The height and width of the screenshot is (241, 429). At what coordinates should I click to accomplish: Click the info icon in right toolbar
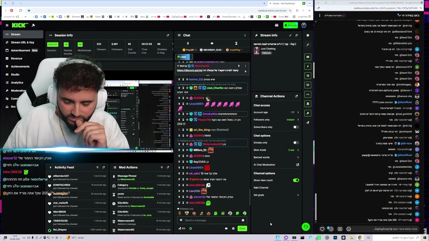tap(308, 35)
